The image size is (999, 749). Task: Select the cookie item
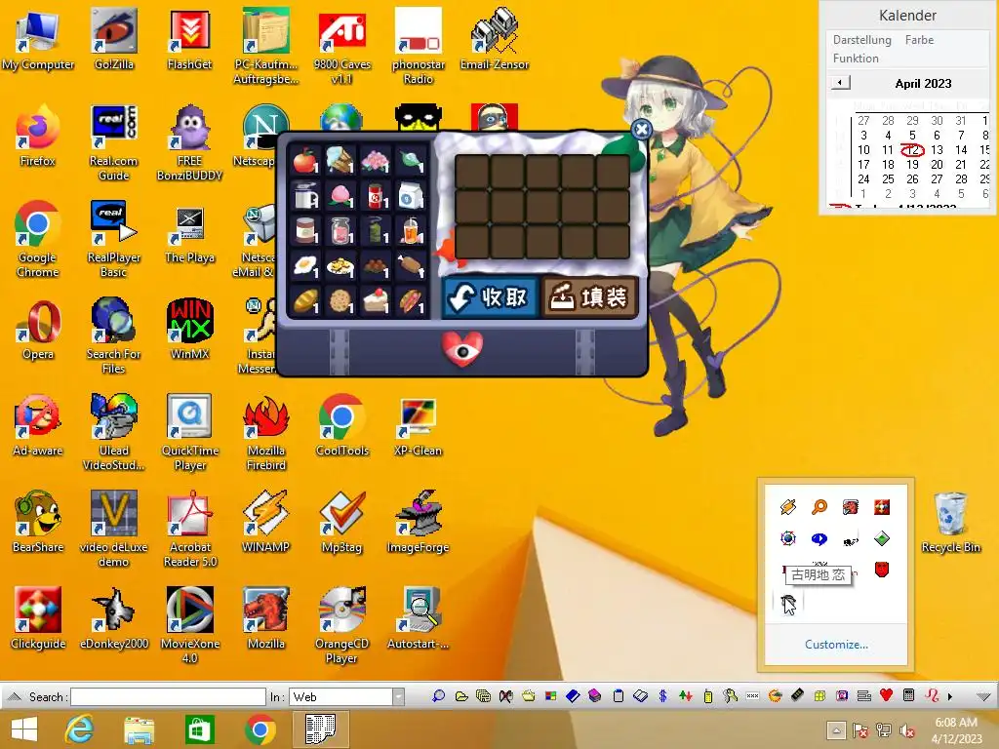340,300
